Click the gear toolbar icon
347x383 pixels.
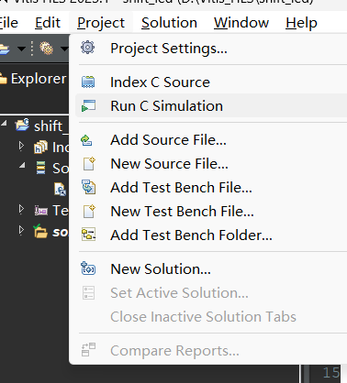[x=46, y=49]
